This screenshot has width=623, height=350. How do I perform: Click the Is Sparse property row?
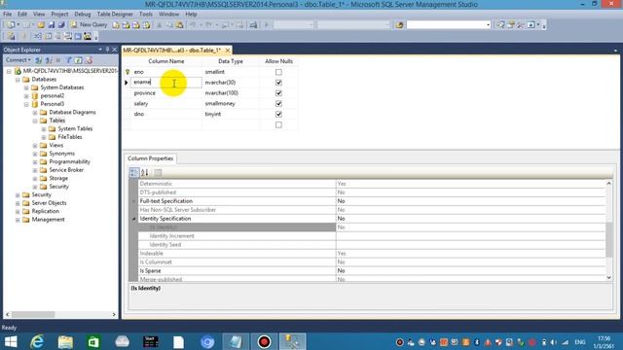[372, 270]
